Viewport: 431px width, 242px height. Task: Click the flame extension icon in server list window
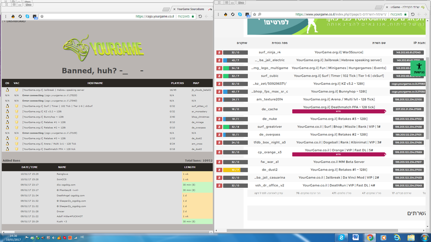(x=225, y=14)
